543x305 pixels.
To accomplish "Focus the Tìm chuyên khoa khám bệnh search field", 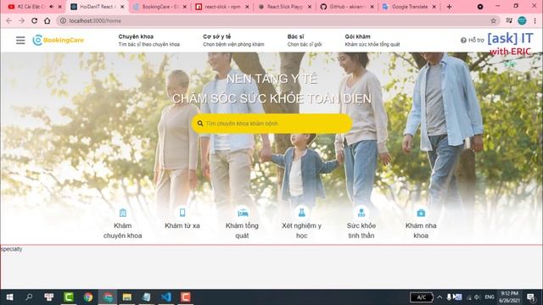I will pos(272,124).
